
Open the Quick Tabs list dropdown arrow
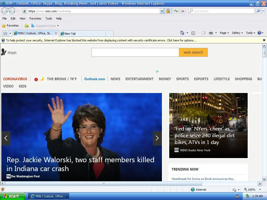[10, 33]
